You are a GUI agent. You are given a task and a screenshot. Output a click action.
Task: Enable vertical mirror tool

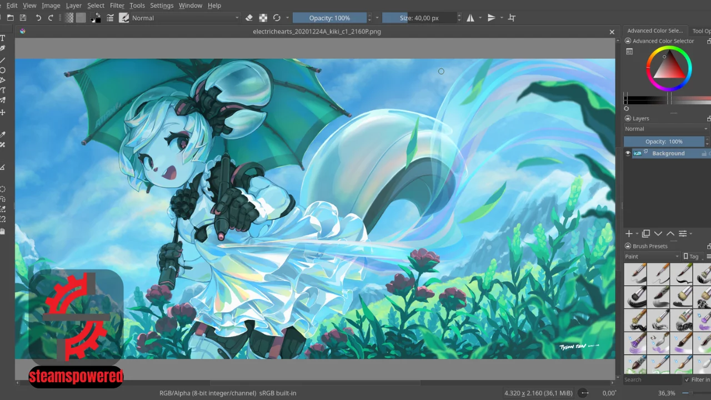pyautogui.click(x=491, y=18)
